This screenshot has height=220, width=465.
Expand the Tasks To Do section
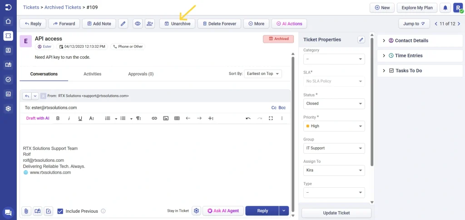[x=420, y=70]
